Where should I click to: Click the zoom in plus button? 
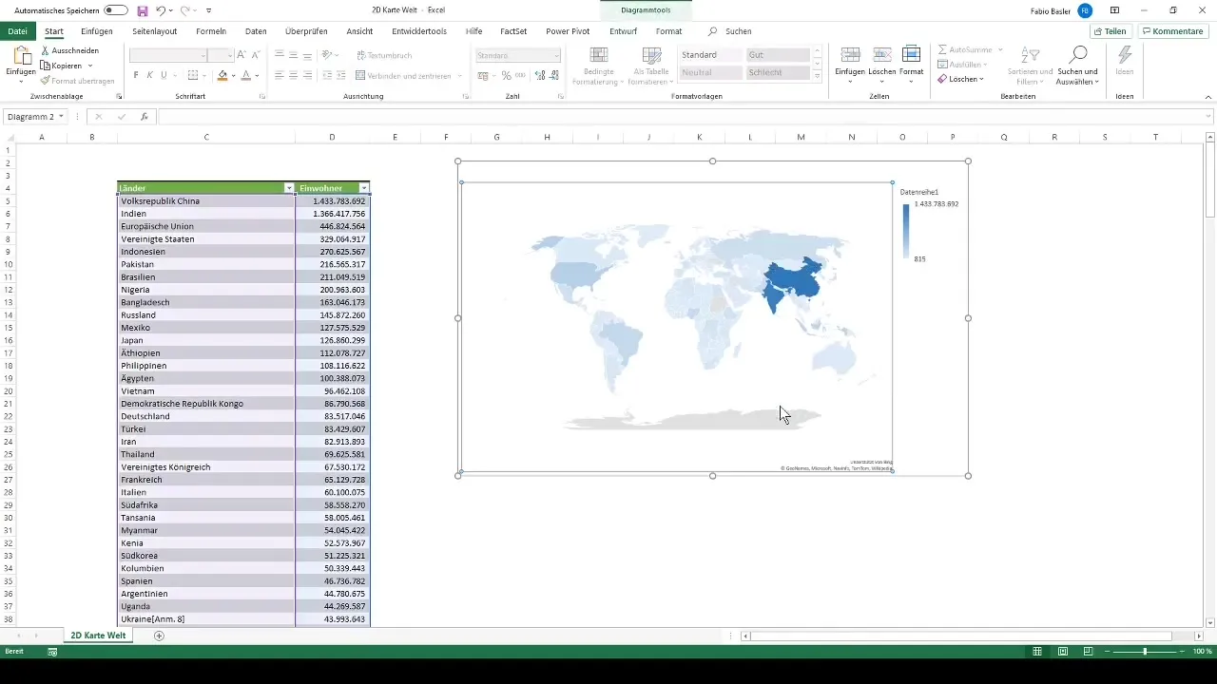coord(1183,652)
